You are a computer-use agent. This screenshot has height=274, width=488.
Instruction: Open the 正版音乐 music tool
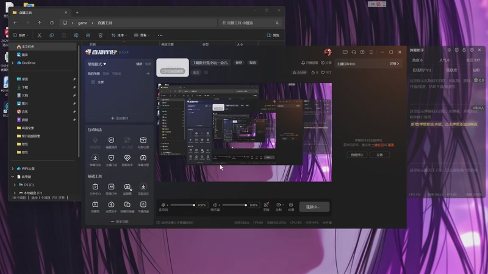tap(143, 189)
